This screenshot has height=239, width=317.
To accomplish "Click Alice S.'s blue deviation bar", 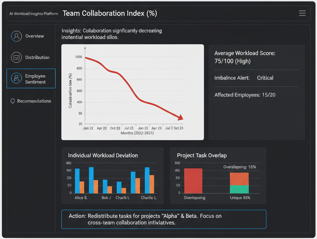I will pyautogui.click(x=76, y=180).
